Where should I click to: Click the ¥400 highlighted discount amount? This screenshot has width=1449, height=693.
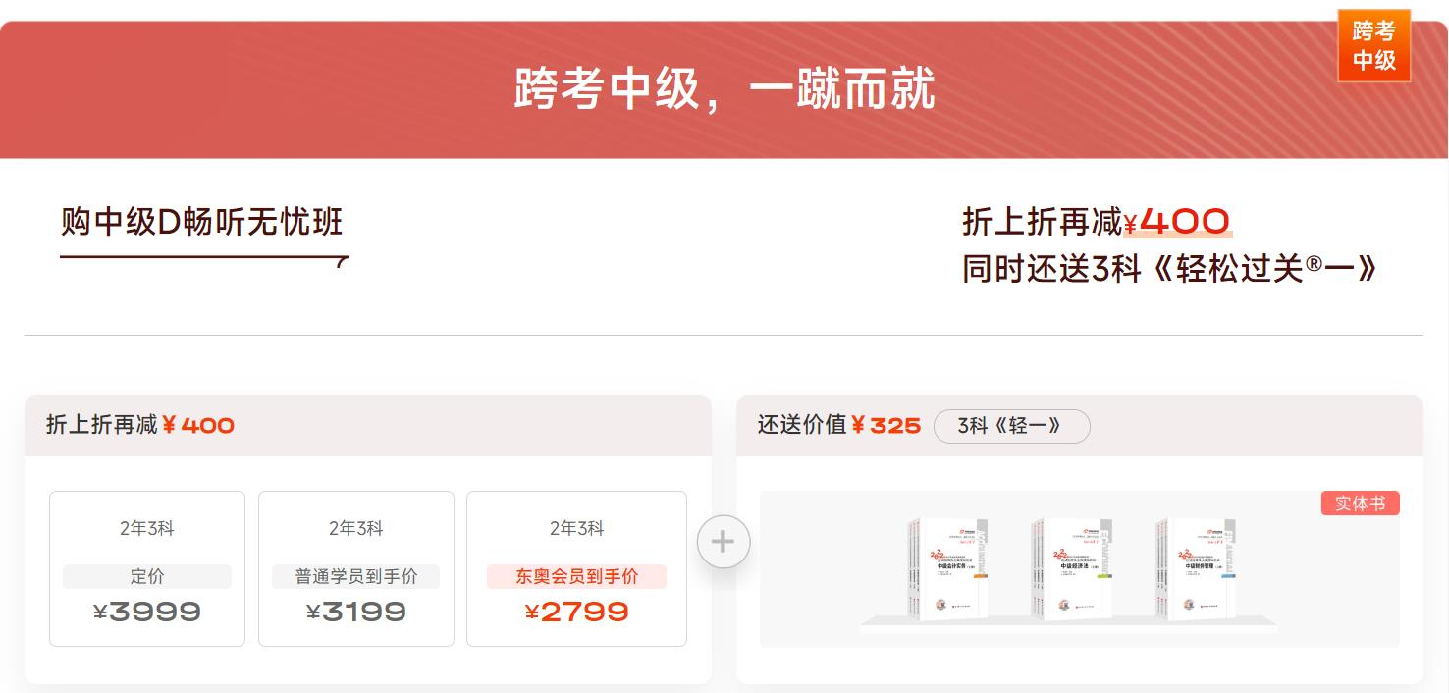tap(1177, 223)
